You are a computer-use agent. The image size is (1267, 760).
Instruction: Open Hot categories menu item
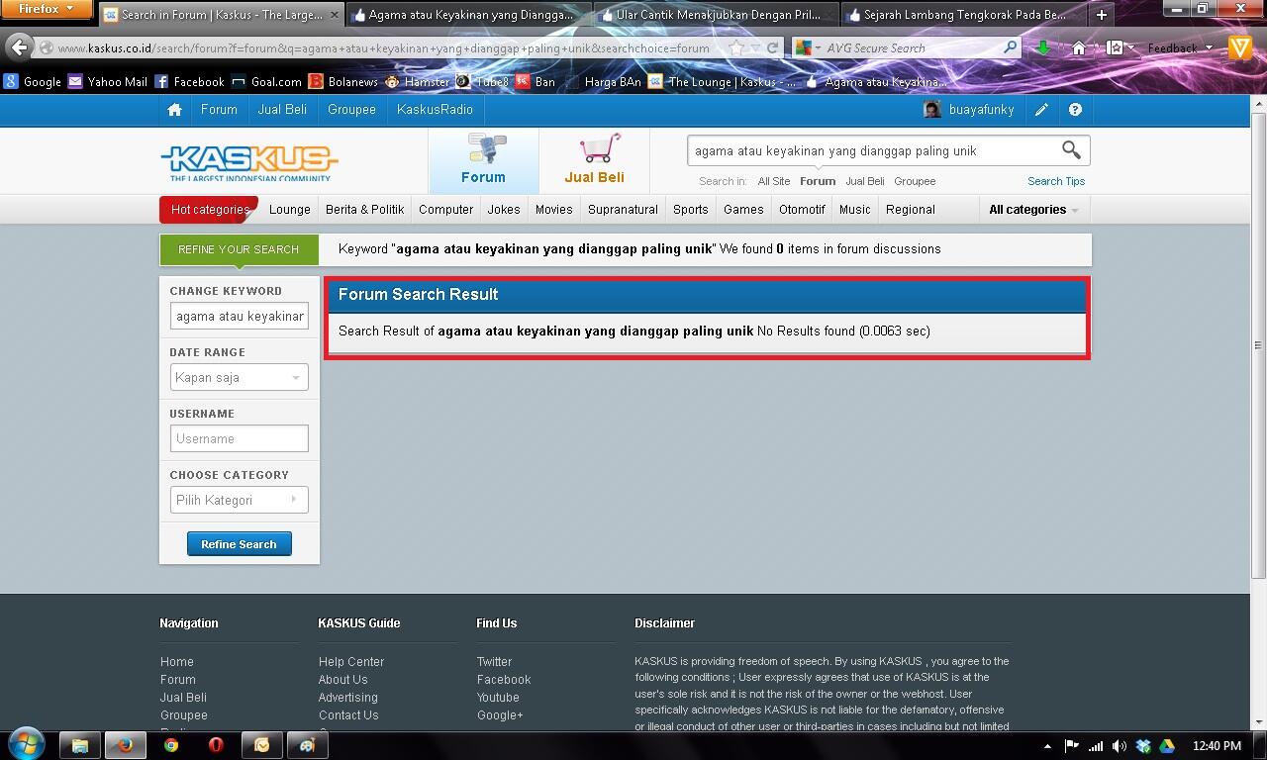point(209,210)
